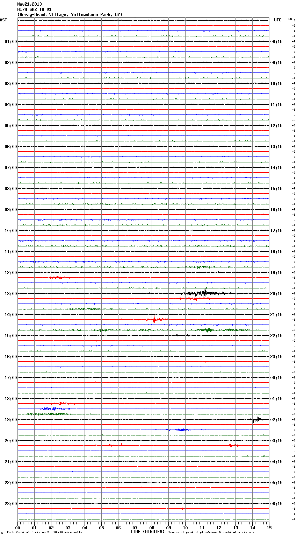Click the 03:15 UTC time label
The width and height of the screenshot is (297, 537).
pyautogui.click(x=276, y=441)
